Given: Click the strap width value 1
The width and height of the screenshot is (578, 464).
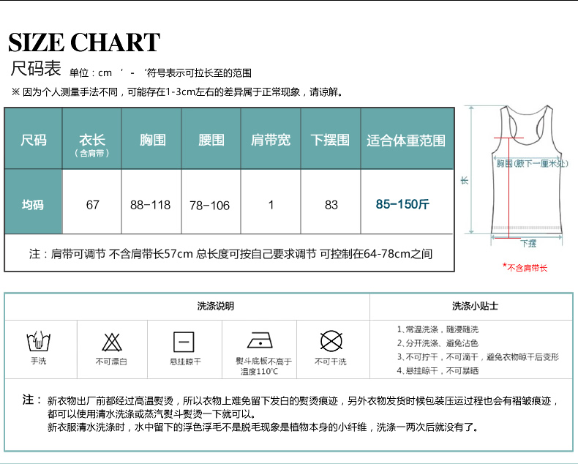Looking at the screenshot, I should coord(271,205).
